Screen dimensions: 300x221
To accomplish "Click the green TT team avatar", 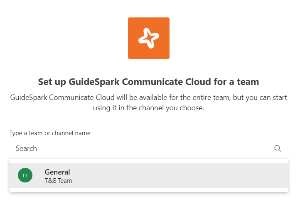I will [x=25, y=175].
